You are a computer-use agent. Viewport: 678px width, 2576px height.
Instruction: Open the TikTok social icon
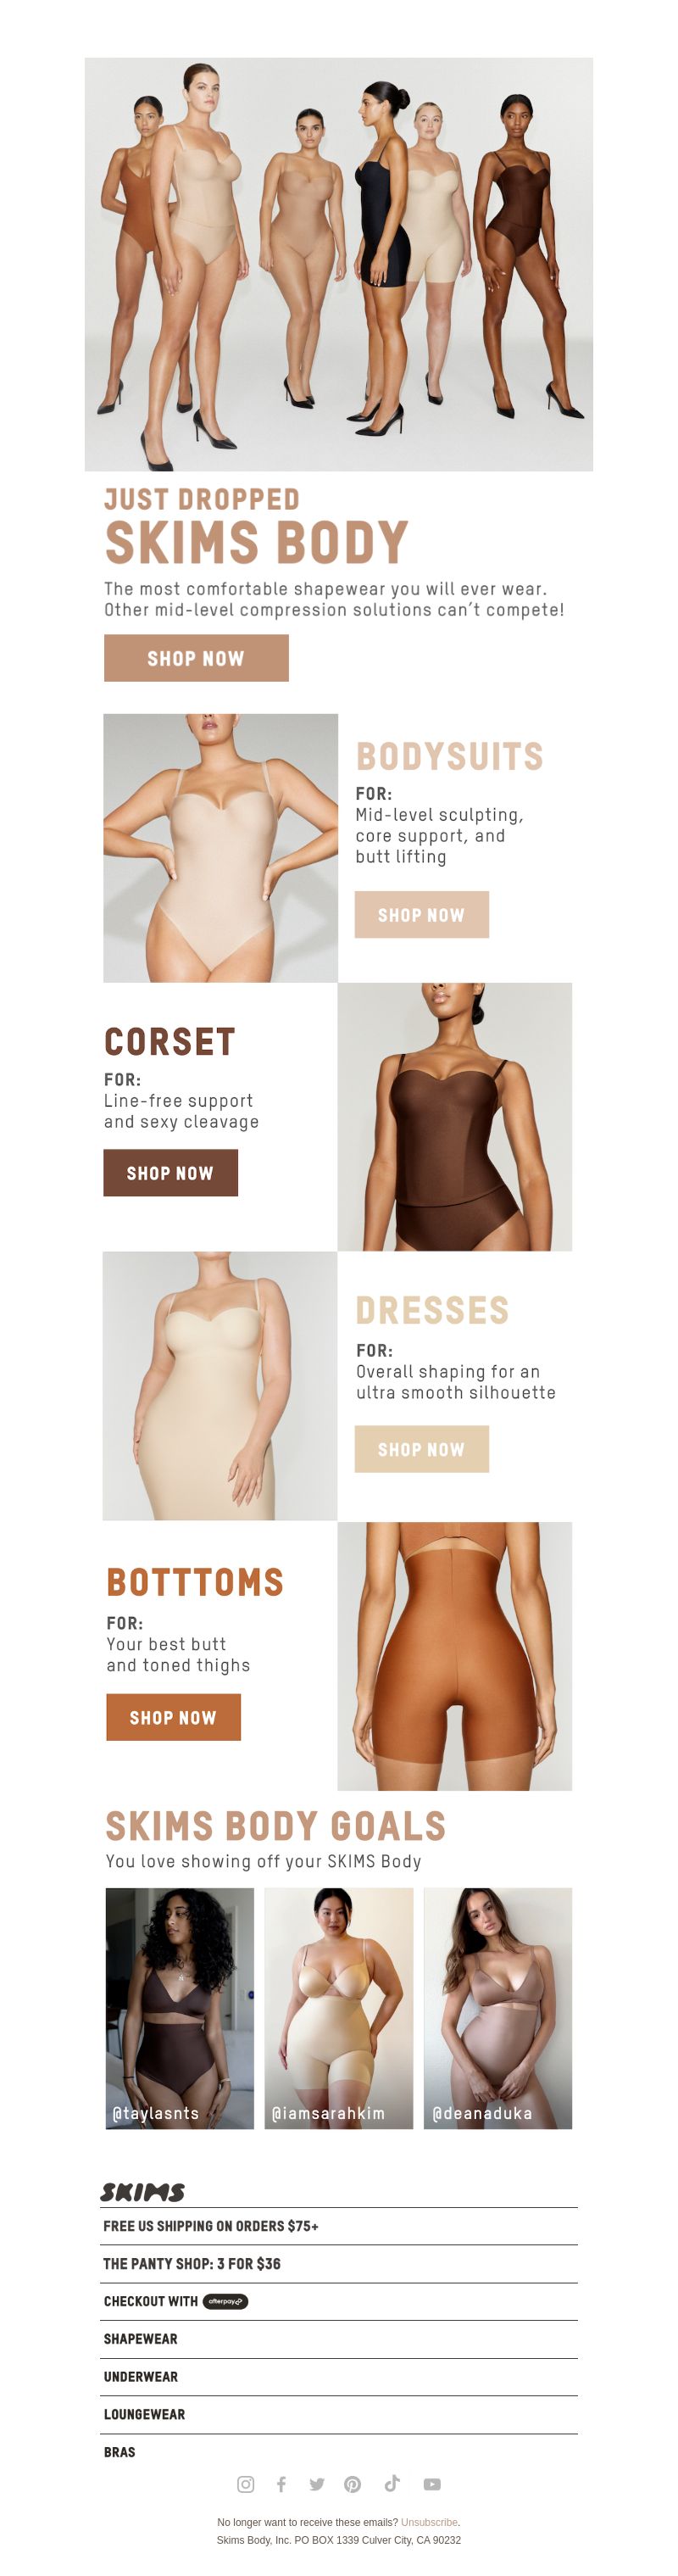pyautogui.click(x=392, y=2483)
